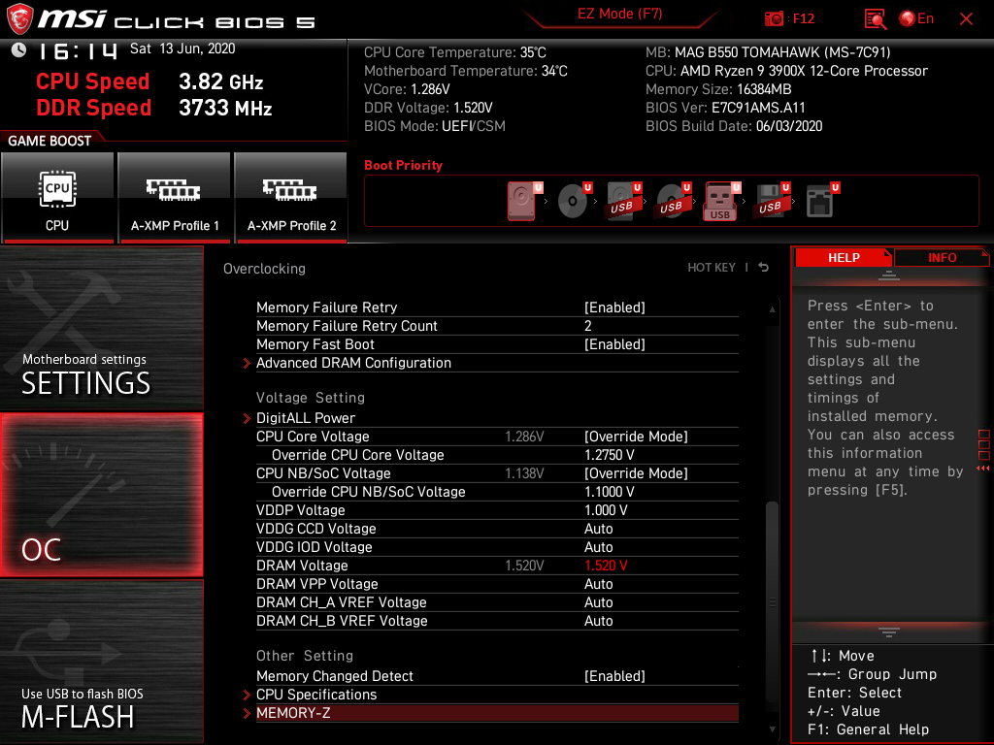Screen dimensions: 994x745
Task: Change CPU Core Voltage Override Mode setting
Action: tap(636, 437)
